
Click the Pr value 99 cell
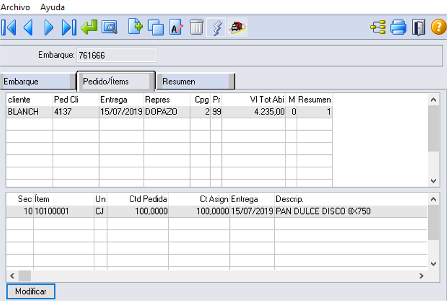[x=216, y=112]
